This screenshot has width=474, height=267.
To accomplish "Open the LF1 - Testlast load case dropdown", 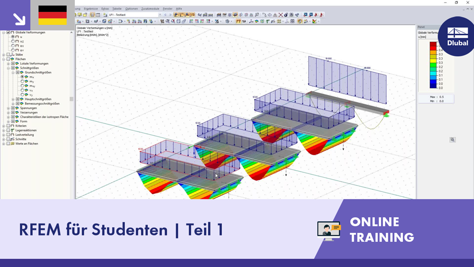I will (x=160, y=15).
